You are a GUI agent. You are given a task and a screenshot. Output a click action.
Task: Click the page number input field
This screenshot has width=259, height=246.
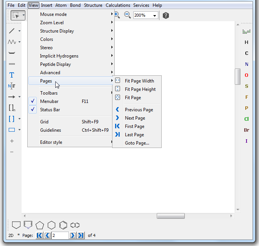[x=60, y=235]
